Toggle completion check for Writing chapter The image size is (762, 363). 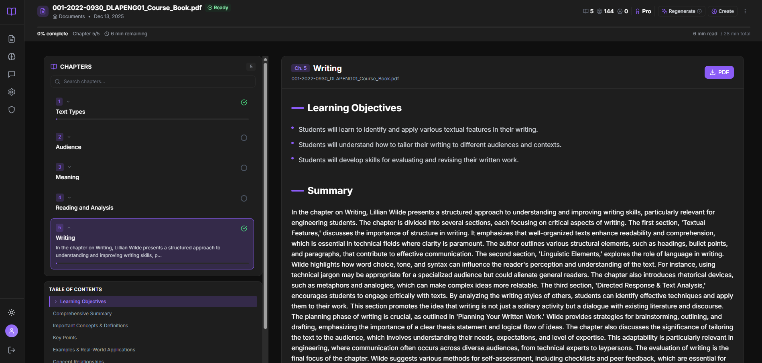(x=244, y=228)
